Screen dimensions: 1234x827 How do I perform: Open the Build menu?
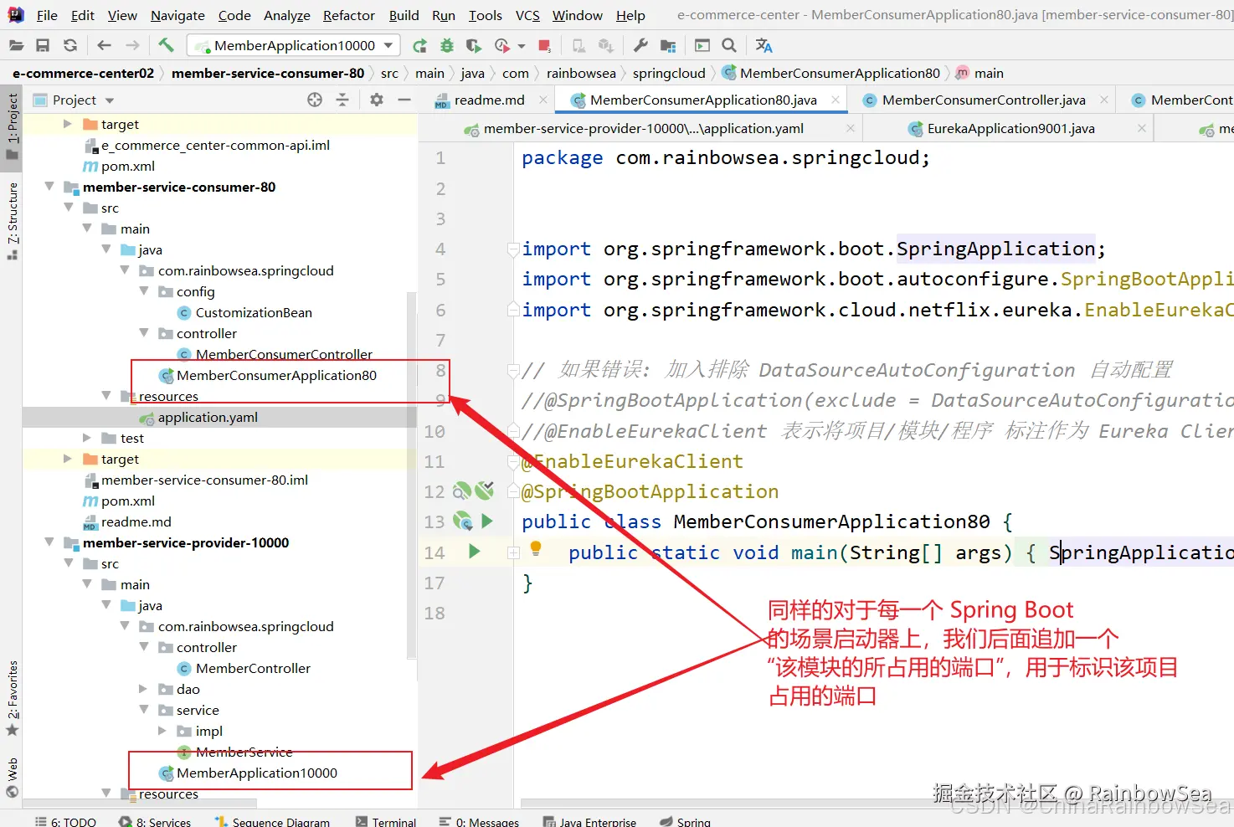404,15
